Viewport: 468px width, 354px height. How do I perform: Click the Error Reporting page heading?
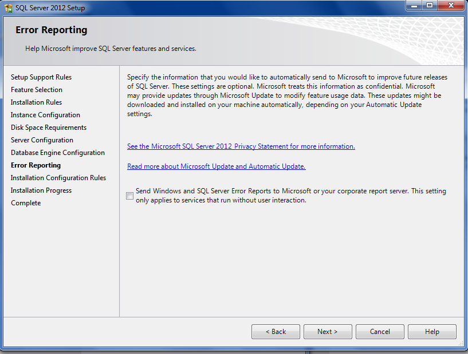[52, 30]
